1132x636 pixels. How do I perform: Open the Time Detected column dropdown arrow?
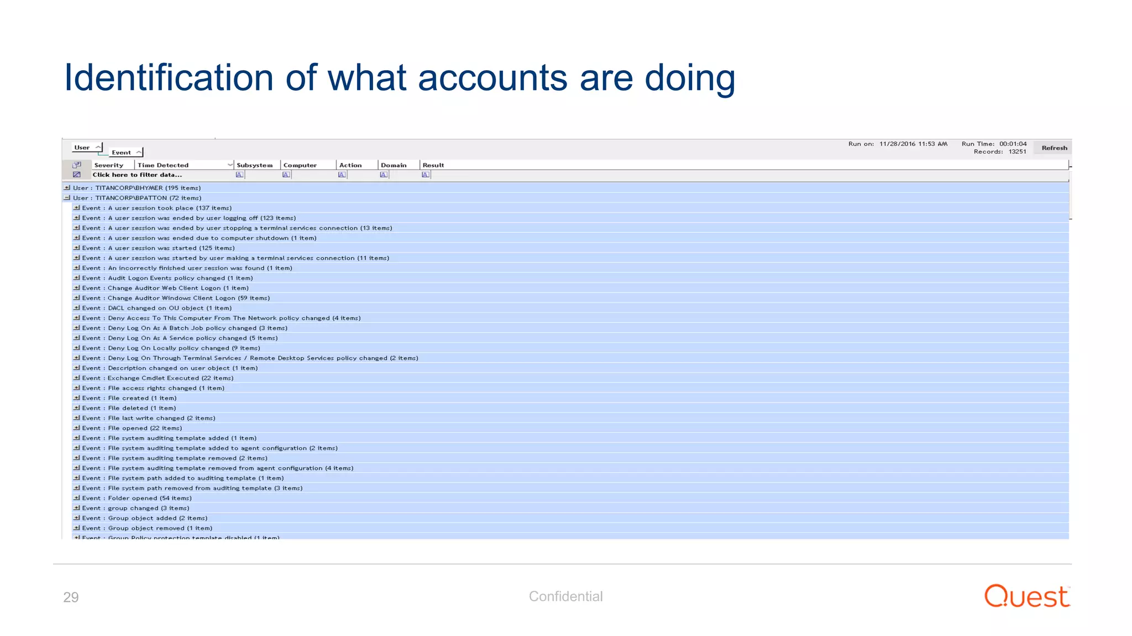tap(230, 165)
